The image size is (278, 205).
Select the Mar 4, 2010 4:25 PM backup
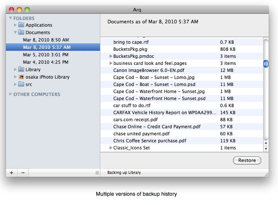[46, 62]
